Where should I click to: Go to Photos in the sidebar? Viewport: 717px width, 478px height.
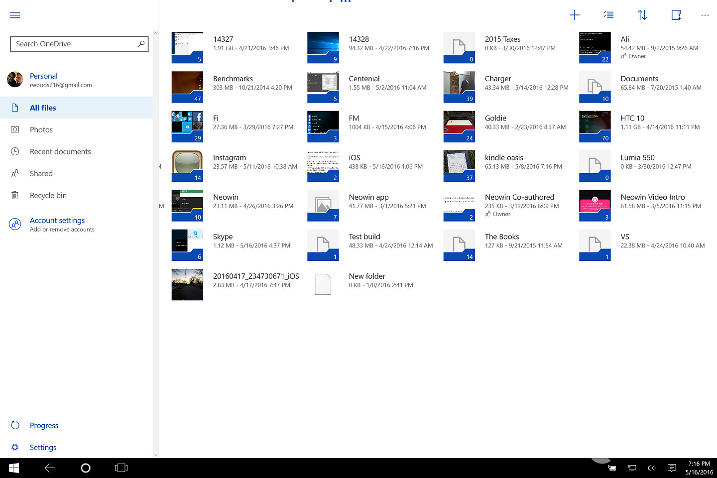pos(76,129)
